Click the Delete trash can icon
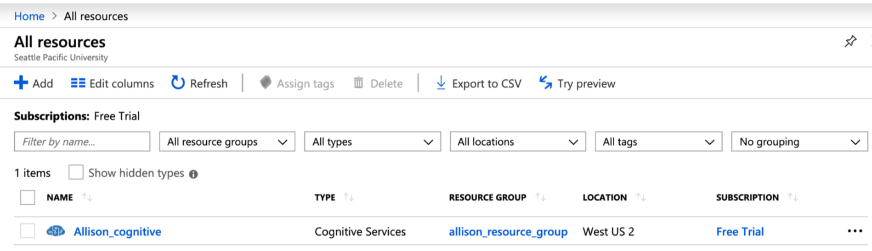872x251 pixels. [x=358, y=83]
